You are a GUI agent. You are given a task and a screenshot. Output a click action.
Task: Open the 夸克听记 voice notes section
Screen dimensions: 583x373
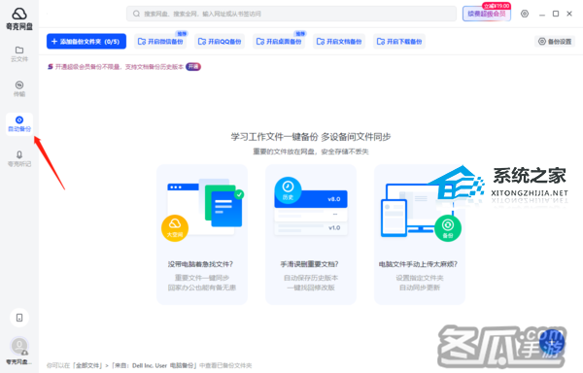point(19,158)
